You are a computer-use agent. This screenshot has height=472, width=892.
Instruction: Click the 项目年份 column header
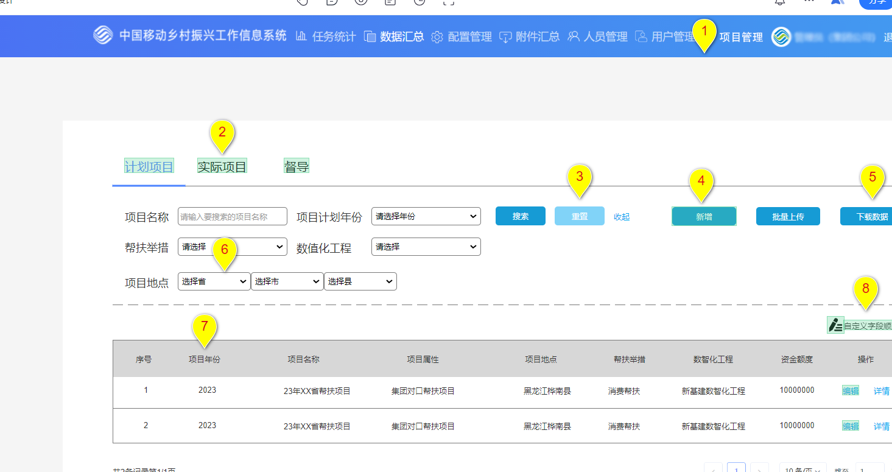pos(205,359)
